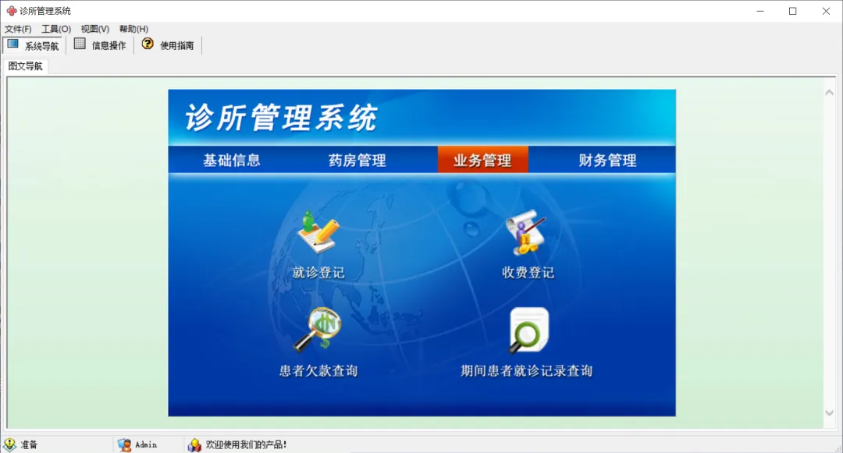843x453 pixels.
Task: Switch to the 基础信息 tab
Action: point(232,160)
